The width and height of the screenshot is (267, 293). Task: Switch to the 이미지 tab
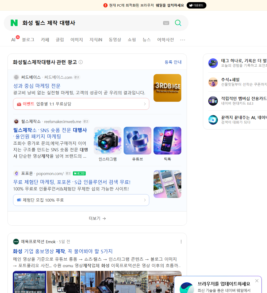click(77, 40)
